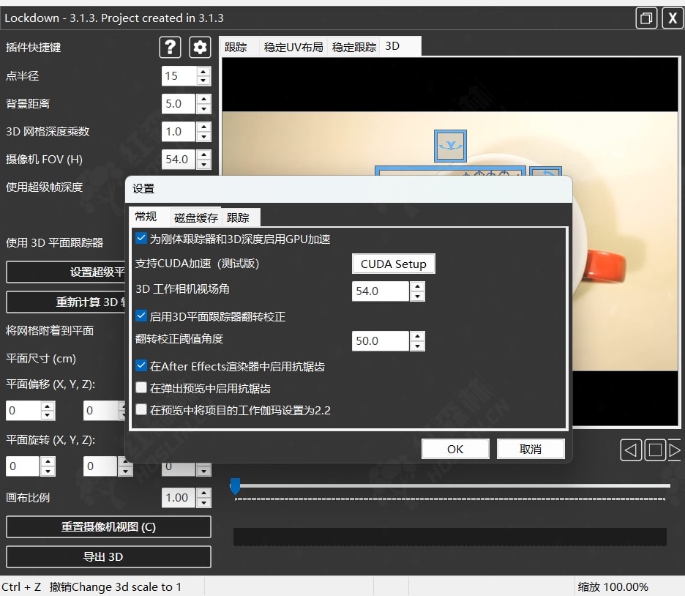Select the 3D tab in main panel
Image resolution: width=685 pixels, height=596 pixels.
(400, 46)
